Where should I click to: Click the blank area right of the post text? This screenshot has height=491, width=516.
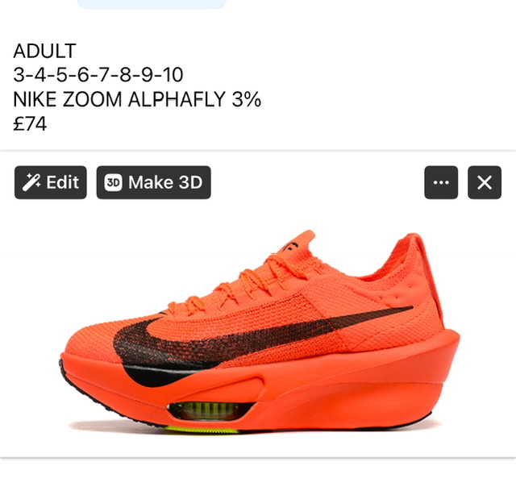click(389, 87)
